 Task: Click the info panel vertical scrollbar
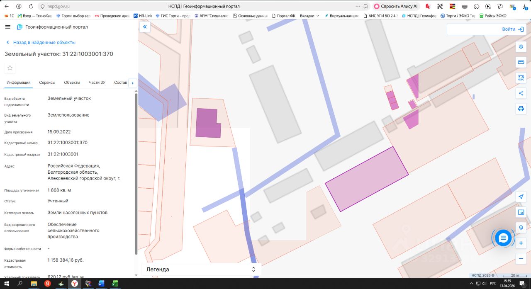pos(136,174)
